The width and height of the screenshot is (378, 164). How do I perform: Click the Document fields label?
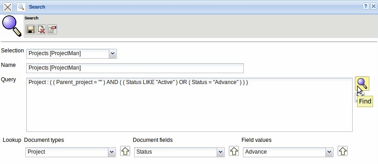coord(153,140)
